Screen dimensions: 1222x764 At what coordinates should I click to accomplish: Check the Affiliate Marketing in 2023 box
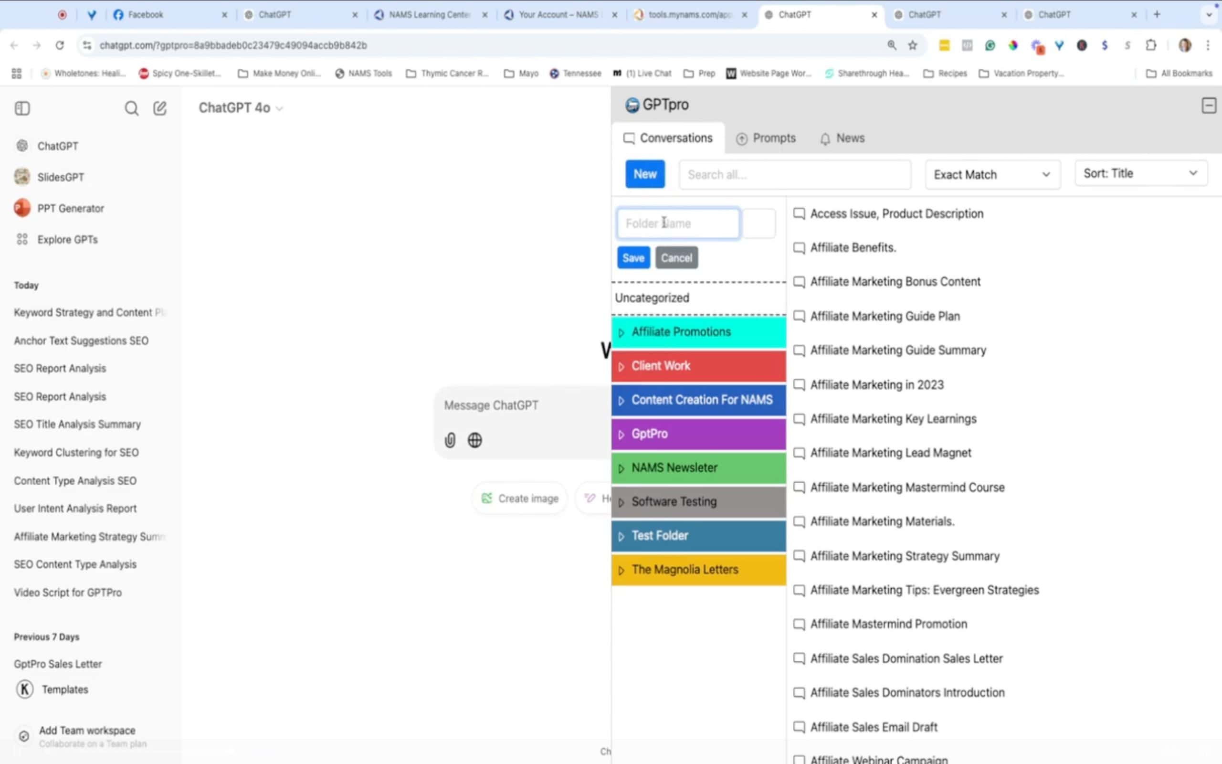click(799, 384)
